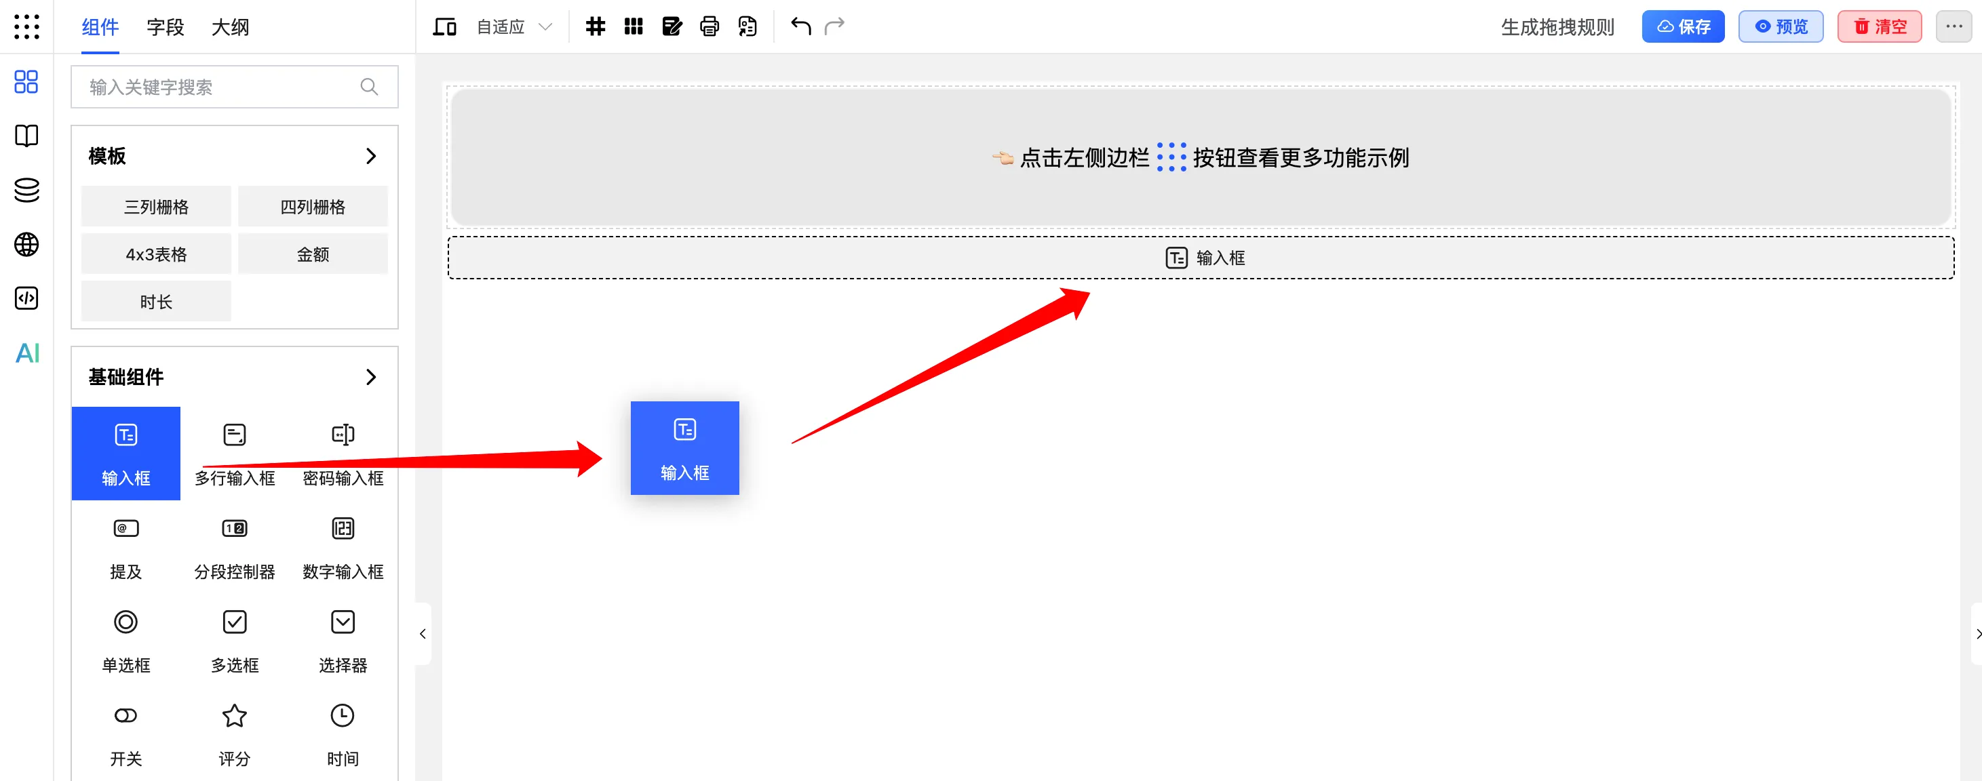The image size is (1982, 781).
Task: Open the AI assistant in left sidebar
Action: tap(27, 353)
